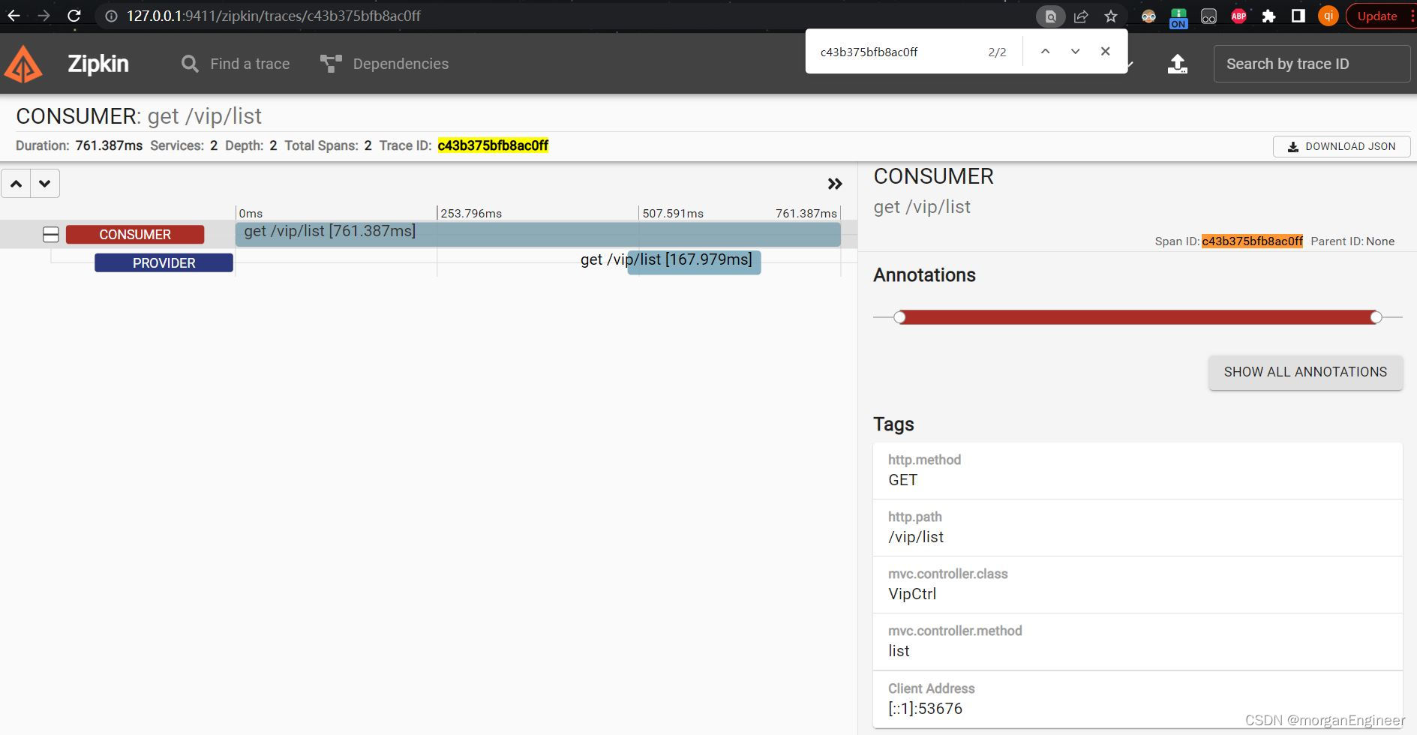Click the Duration 761.387ms value
This screenshot has width=1417, height=735.
coord(109,145)
